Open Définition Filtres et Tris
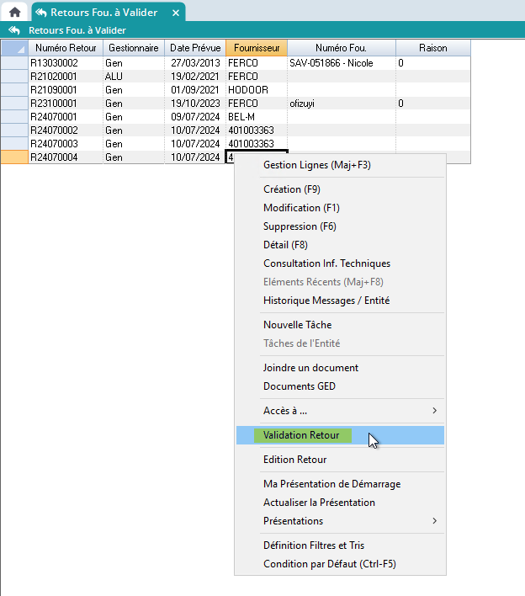 [314, 545]
